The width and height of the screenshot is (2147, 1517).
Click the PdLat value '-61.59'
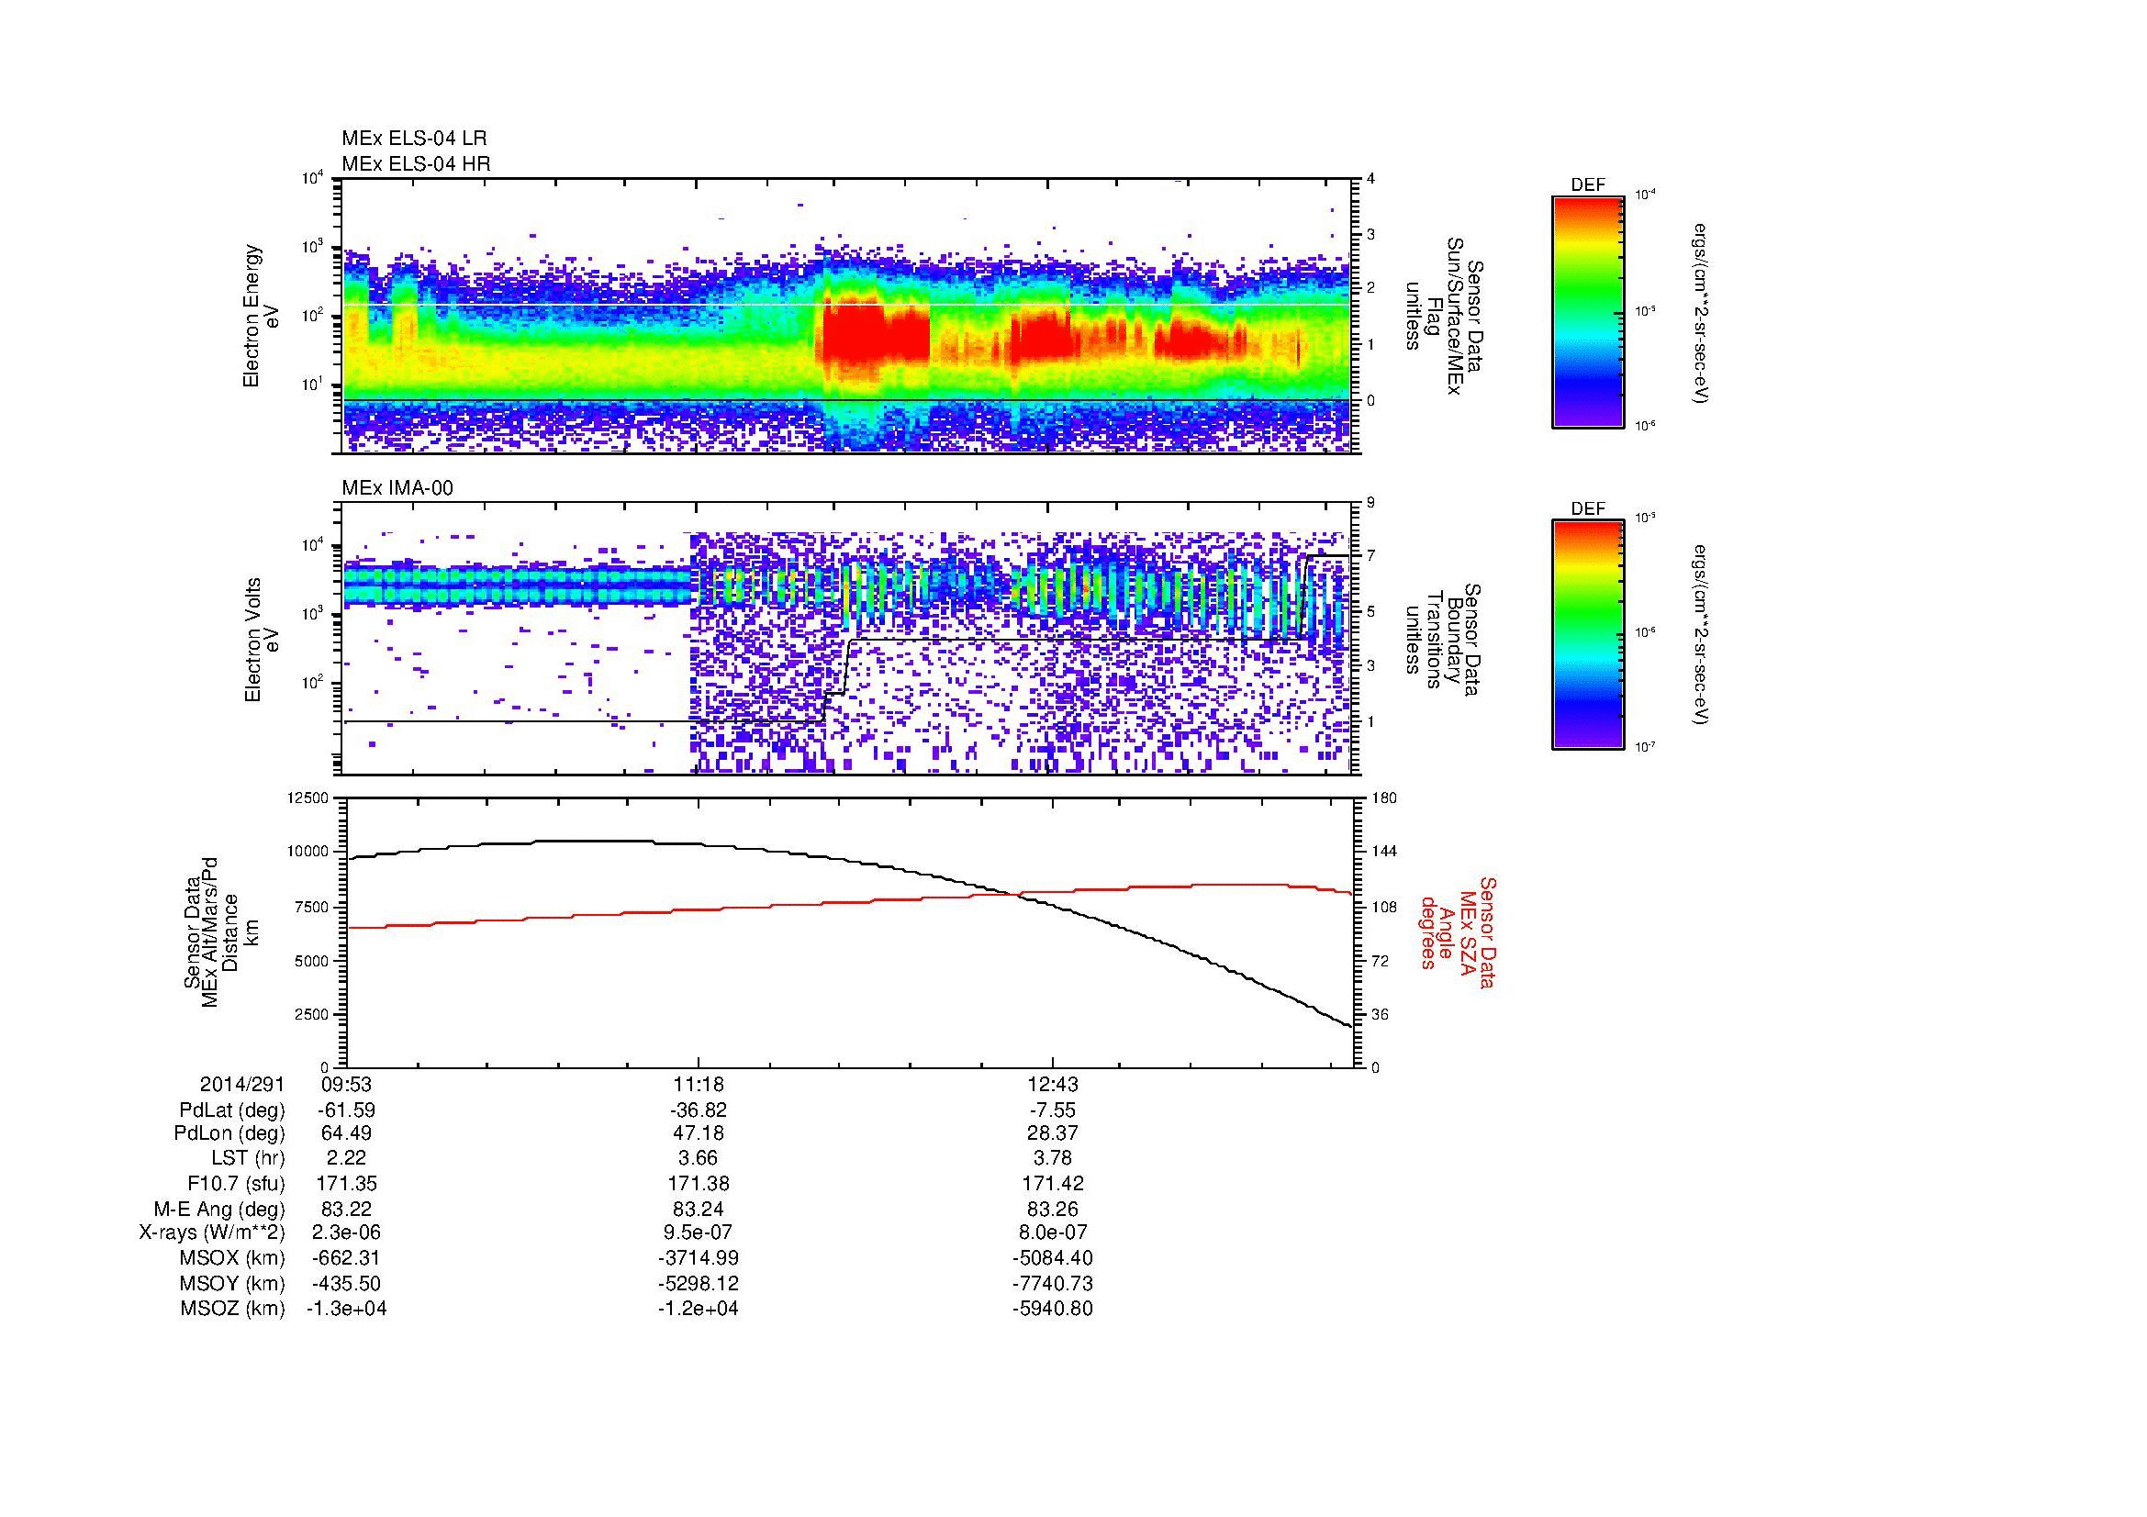346,1110
